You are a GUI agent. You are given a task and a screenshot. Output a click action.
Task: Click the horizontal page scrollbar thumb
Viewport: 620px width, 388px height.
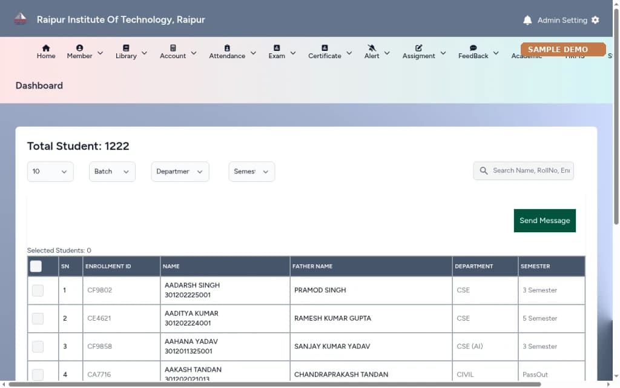(274, 384)
